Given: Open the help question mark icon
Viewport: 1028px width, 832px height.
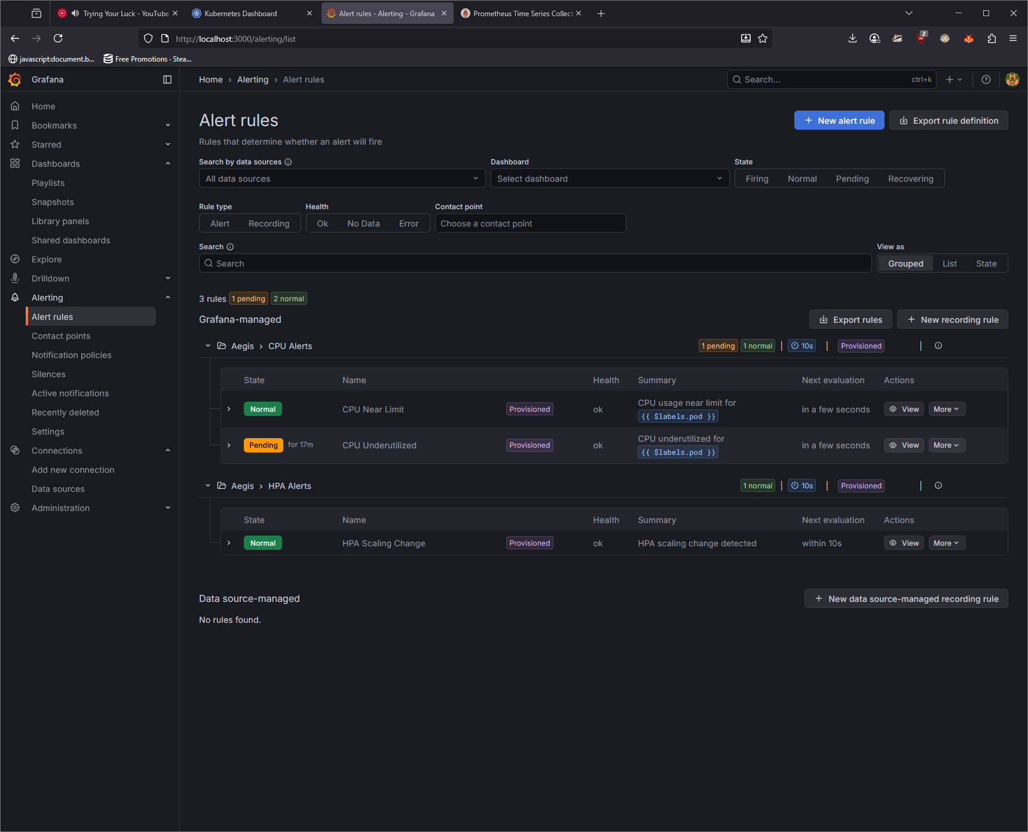Looking at the screenshot, I should pos(986,79).
